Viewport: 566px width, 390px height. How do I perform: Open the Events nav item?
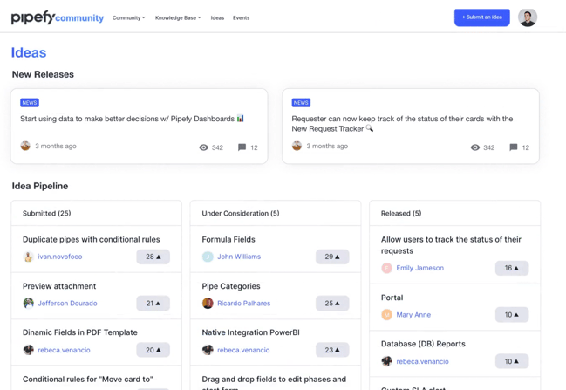pyautogui.click(x=241, y=17)
